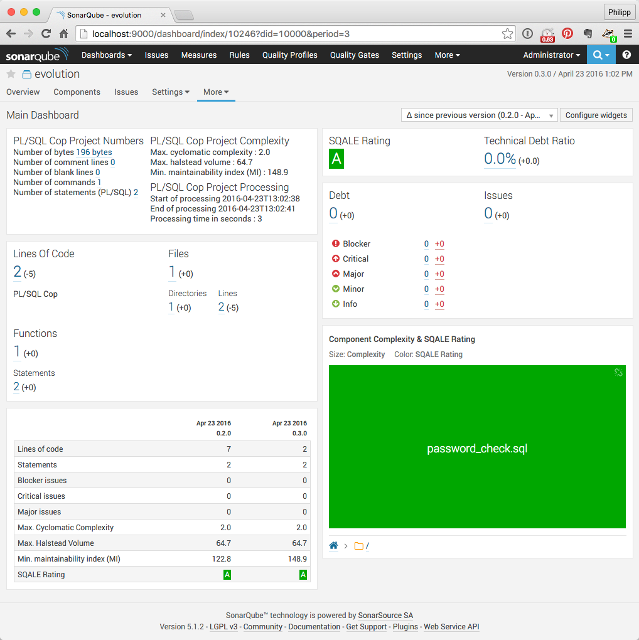Click the Lines Of Code value 2
The width and height of the screenshot is (639, 640).
coord(17,272)
